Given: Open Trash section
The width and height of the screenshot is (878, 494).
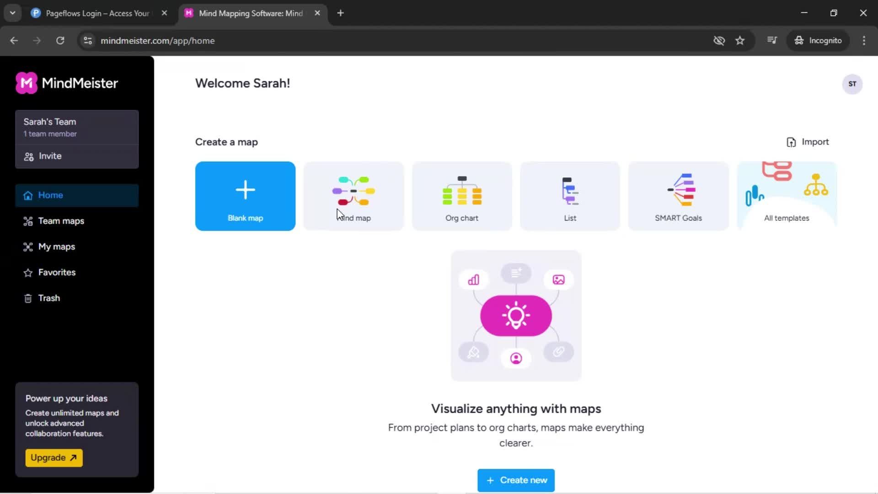Looking at the screenshot, I should click(x=77, y=298).
